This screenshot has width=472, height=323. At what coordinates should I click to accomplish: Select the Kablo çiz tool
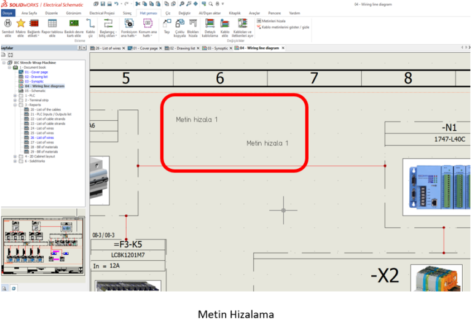tap(90, 23)
